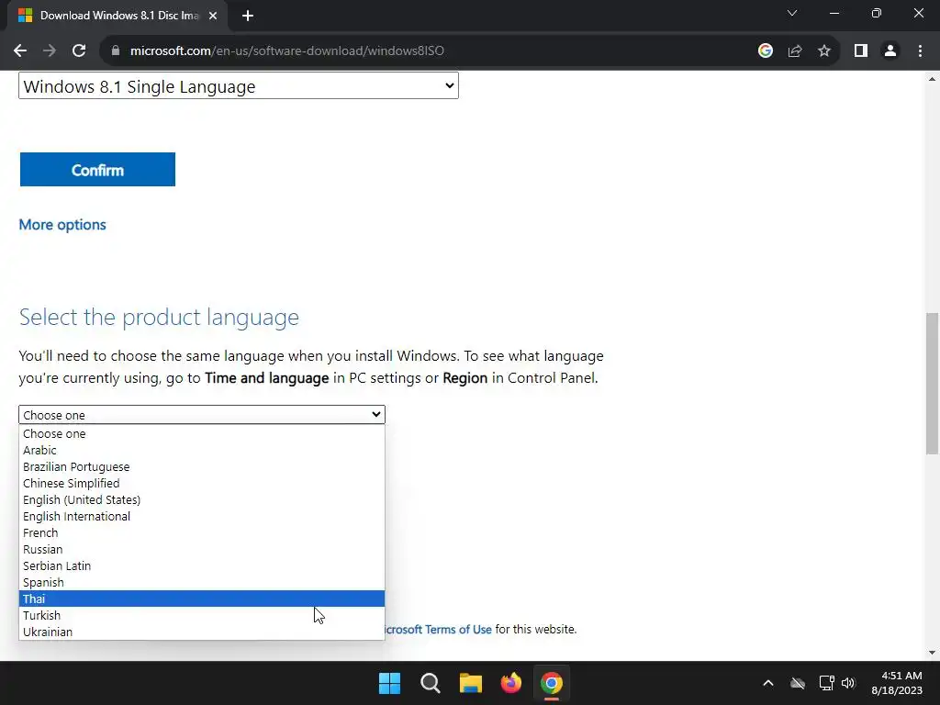Viewport: 940px width, 705px height.
Task: Reload the Microsoft download page
Action: (79, 51)
